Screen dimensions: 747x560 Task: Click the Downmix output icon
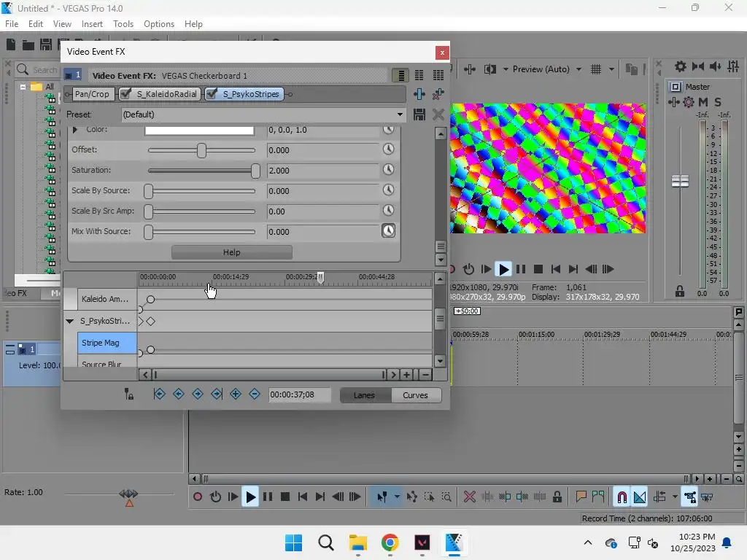pos(698,66)
